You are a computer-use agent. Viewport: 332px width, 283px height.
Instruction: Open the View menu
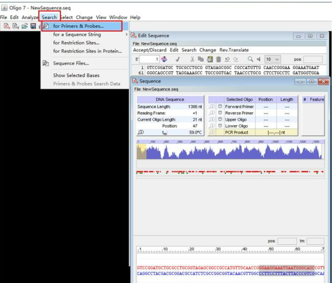(101, 17)
